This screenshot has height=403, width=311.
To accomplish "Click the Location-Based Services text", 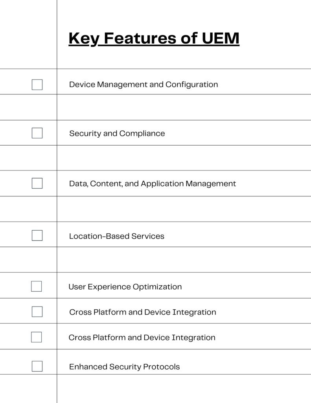I will coord(117,236).
